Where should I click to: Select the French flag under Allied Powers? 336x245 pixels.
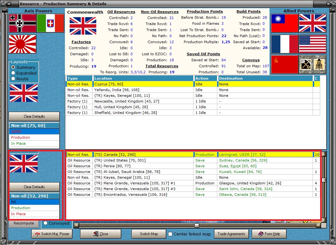pyautogui.click(x=285, y=44)
